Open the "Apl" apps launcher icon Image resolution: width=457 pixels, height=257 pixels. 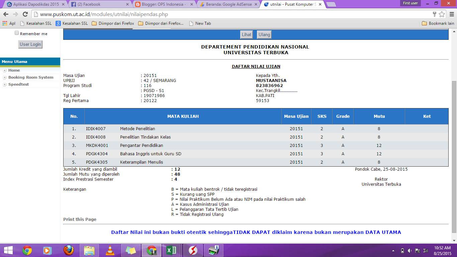[x=4, y=23]
